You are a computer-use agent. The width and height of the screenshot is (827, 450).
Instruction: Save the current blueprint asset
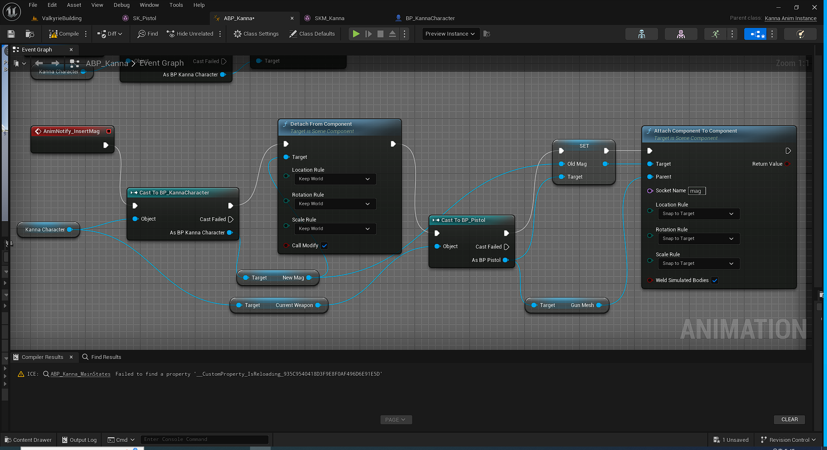click(11, 34)
